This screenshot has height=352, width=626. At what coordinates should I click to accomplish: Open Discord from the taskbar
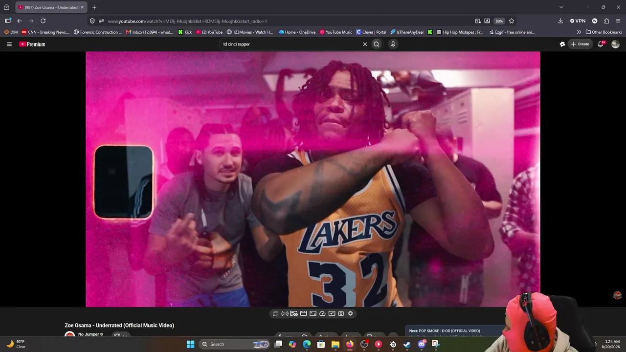[x=422, y=344]
